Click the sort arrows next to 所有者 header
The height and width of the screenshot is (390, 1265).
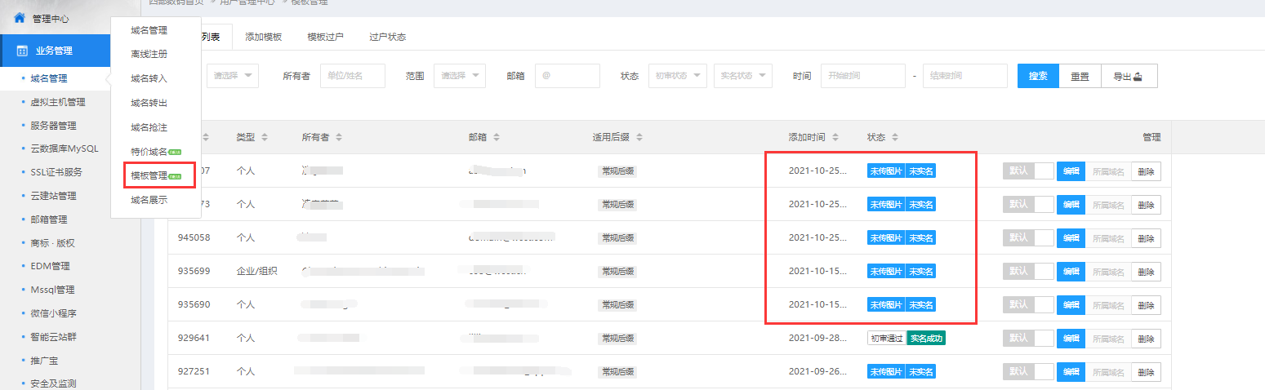point(339,137)
